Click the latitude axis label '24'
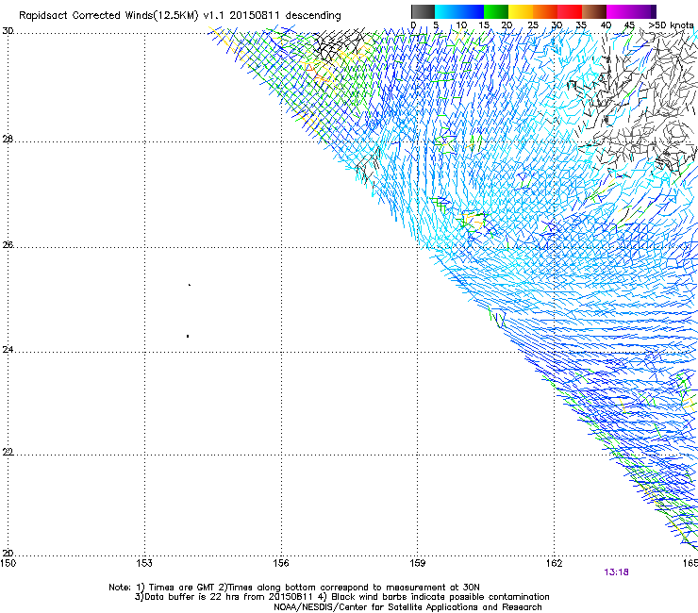 click(x=8, y=350)
